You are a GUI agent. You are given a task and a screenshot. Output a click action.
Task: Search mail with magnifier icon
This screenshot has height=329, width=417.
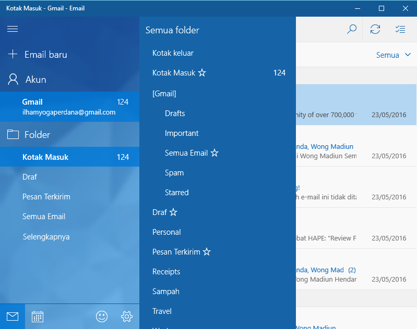point(352,29)
